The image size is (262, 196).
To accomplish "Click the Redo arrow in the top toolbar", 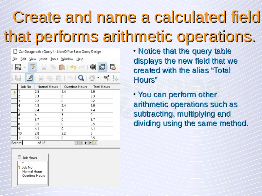I will tap(82, 67).
